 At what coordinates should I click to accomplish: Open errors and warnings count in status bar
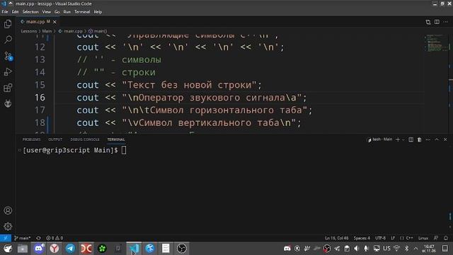coord(55,238)
